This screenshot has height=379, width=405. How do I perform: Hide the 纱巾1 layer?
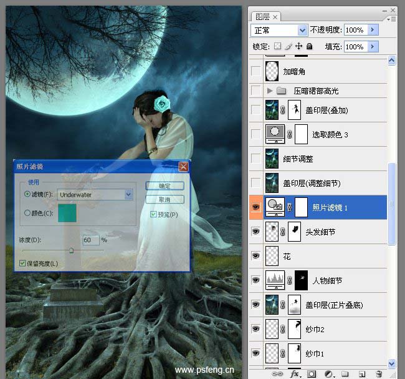coord(256,353)
